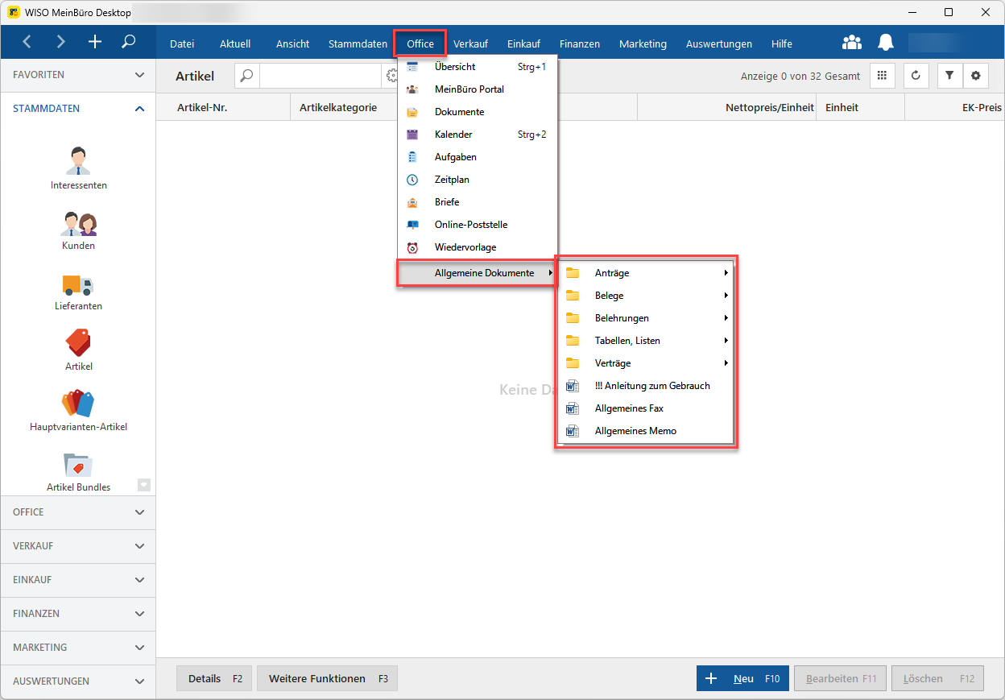This screenshot has width=1005, height=700.
Task: Expand the FAVORITEN sidebar section
Action: [78, 74]
